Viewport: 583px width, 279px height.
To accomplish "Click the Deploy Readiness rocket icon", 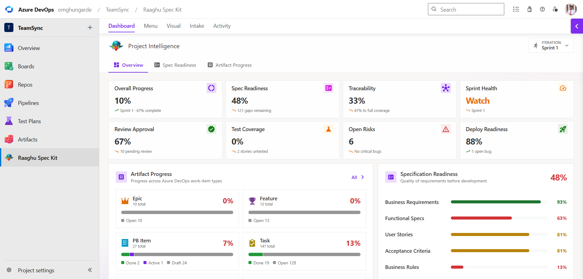I will (563, 129).
